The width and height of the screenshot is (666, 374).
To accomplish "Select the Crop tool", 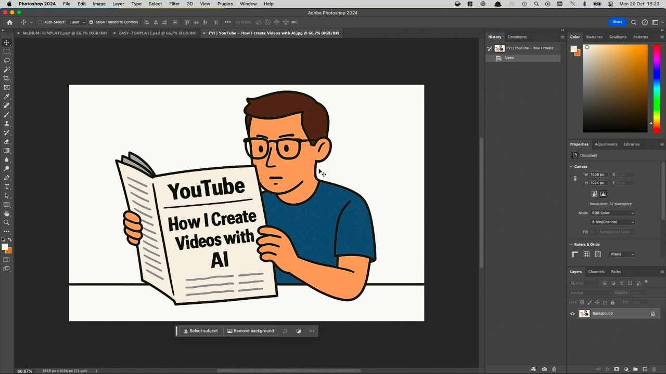I will click(x=7, y=78).
